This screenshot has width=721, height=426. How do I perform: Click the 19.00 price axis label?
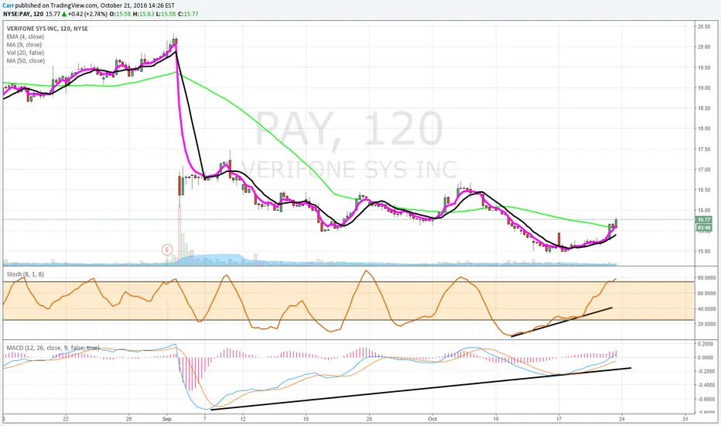(704, 88)
